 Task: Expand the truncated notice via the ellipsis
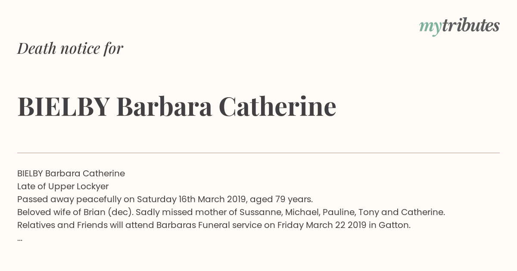pos(20,238)
